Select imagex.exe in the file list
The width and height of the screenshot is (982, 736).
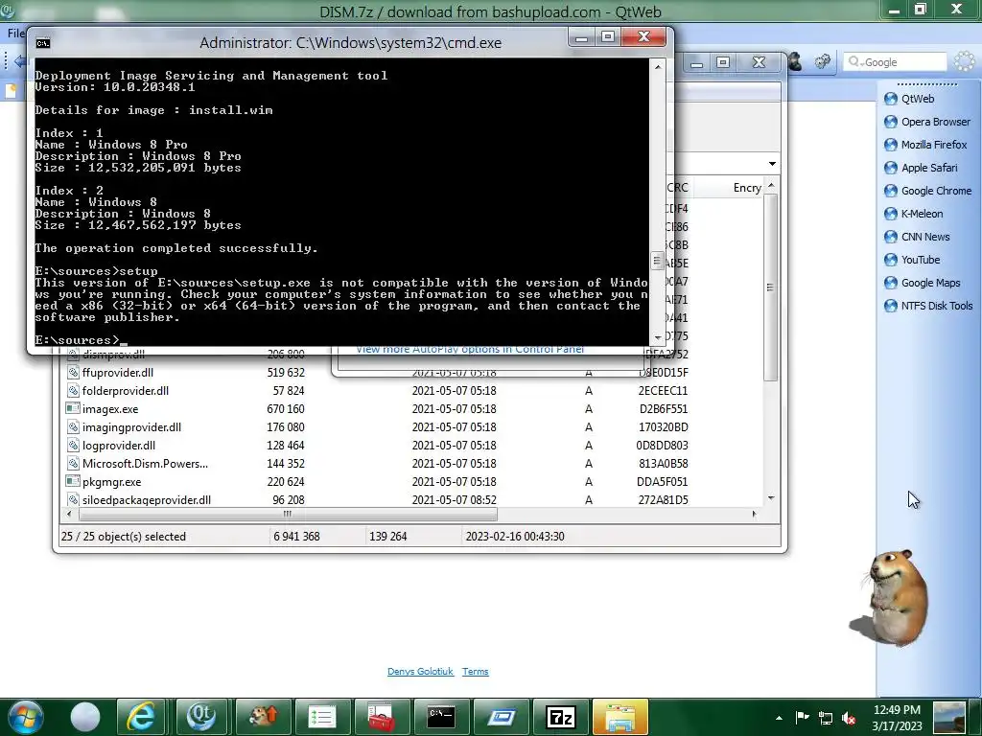tap(110, 408)
